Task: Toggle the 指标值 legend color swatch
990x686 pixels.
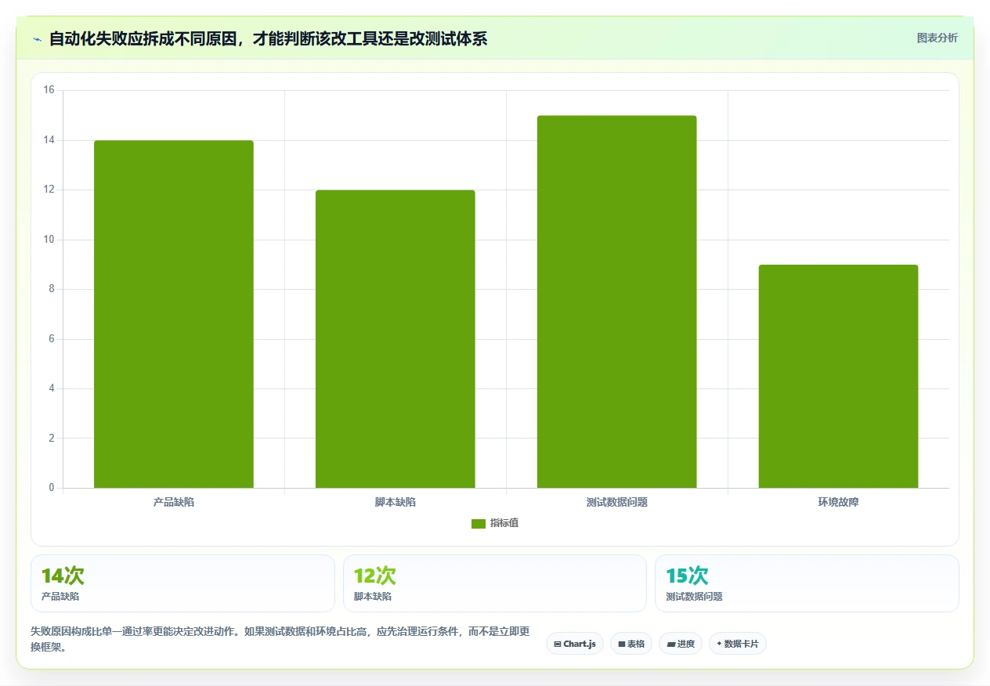Action: coord(479,524)
